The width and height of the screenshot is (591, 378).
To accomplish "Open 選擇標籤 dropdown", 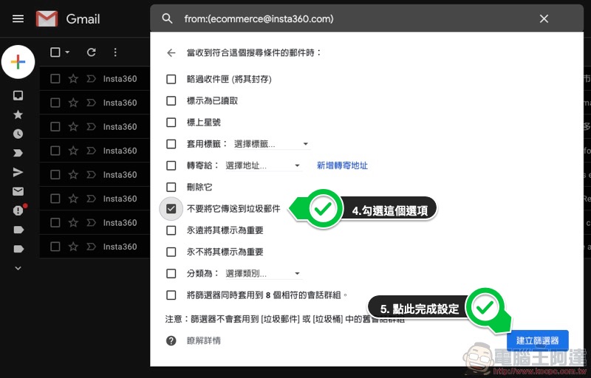I will tap(272, 144).
